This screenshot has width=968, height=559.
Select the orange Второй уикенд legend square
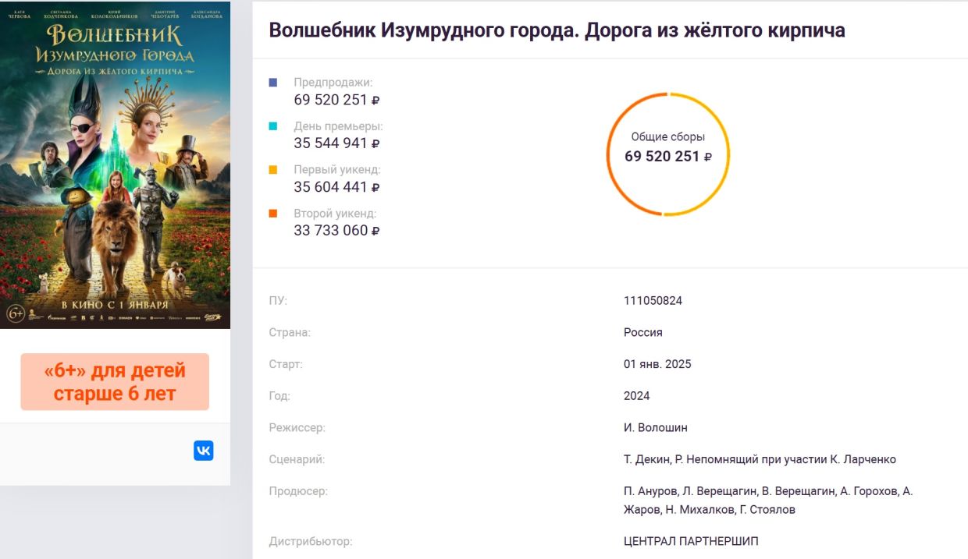coord(273,213)
